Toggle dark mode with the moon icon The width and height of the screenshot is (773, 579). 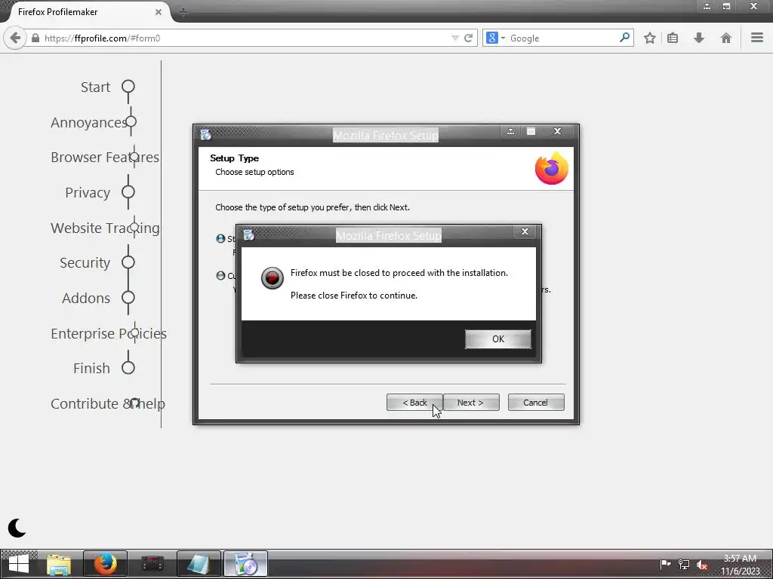17,528
